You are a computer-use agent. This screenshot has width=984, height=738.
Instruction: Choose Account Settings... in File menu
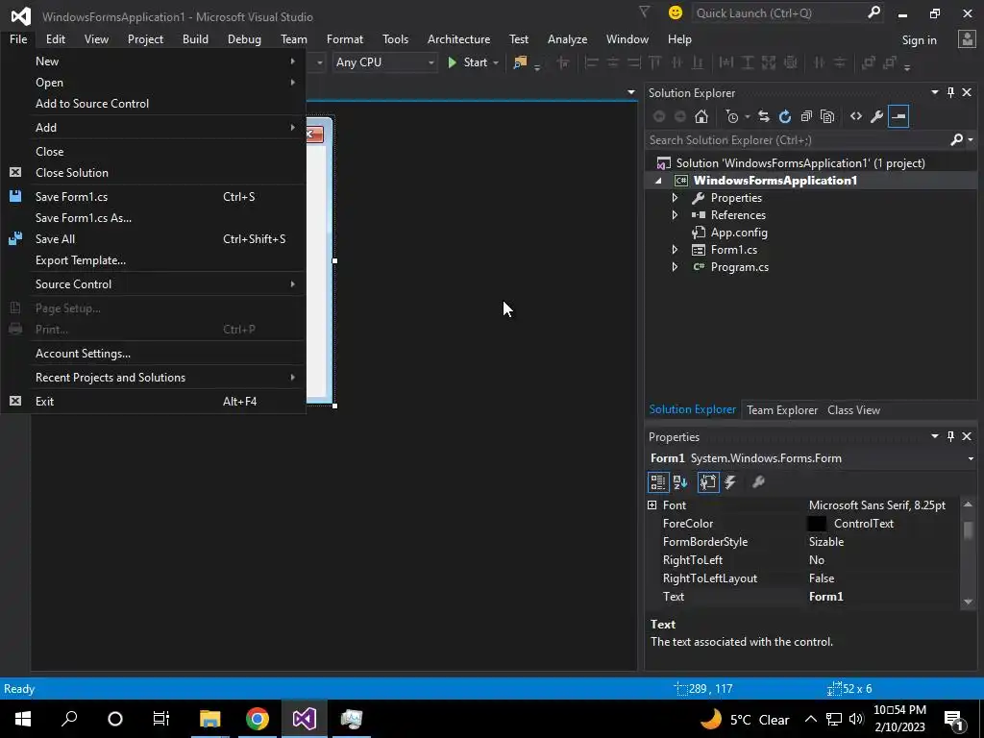[x=153, y=354]
